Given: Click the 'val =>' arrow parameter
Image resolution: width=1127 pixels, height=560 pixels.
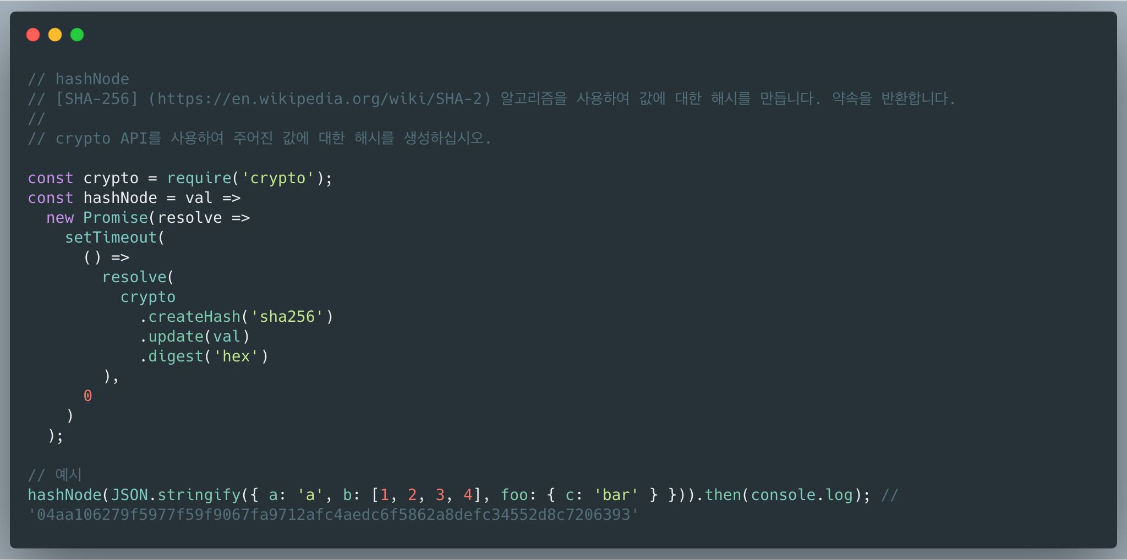Looking at the screenshot, I should (213, 198).
